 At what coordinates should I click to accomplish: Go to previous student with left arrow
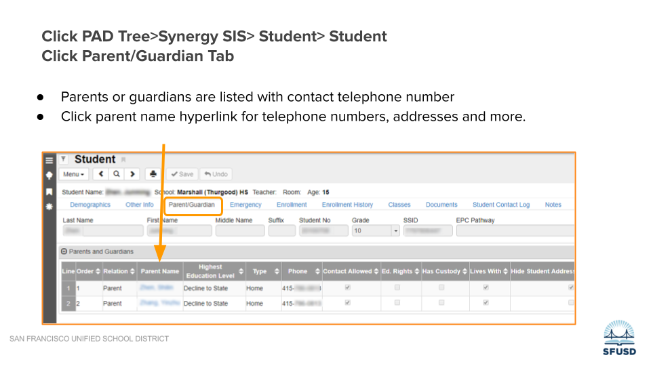pos(102,174)
